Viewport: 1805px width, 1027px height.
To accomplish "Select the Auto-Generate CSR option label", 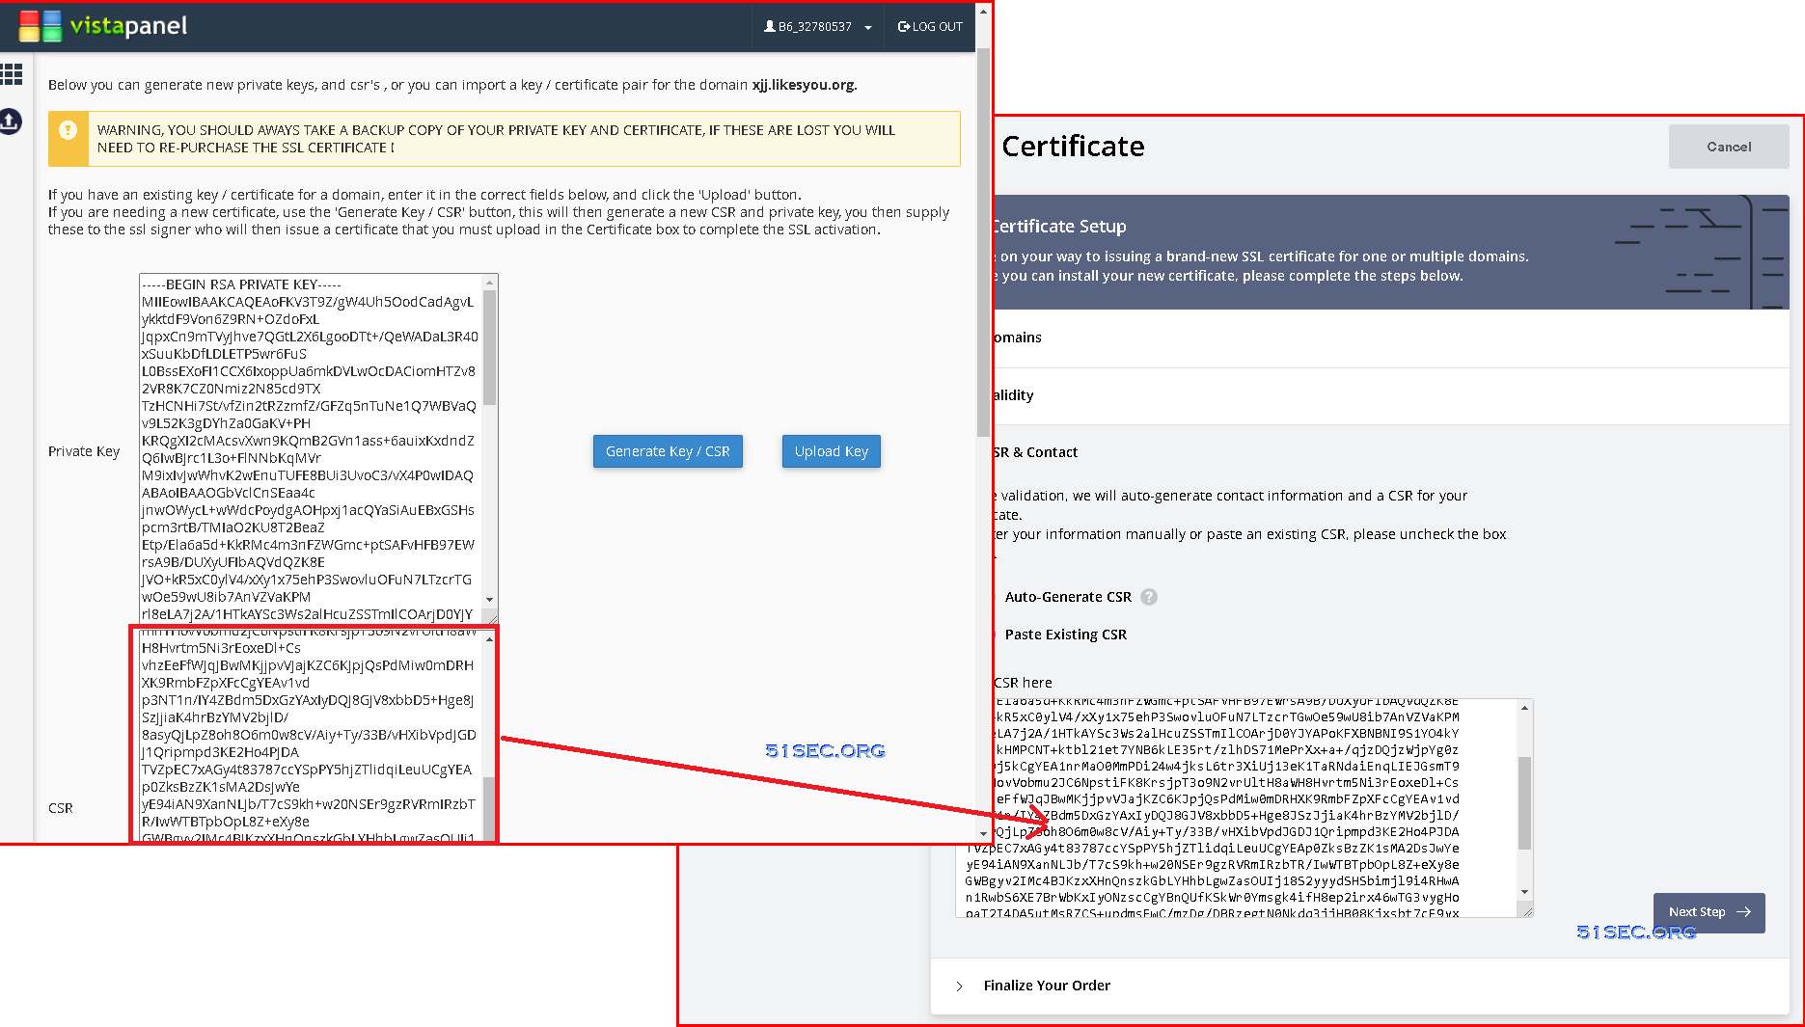I will point(1068,597).
